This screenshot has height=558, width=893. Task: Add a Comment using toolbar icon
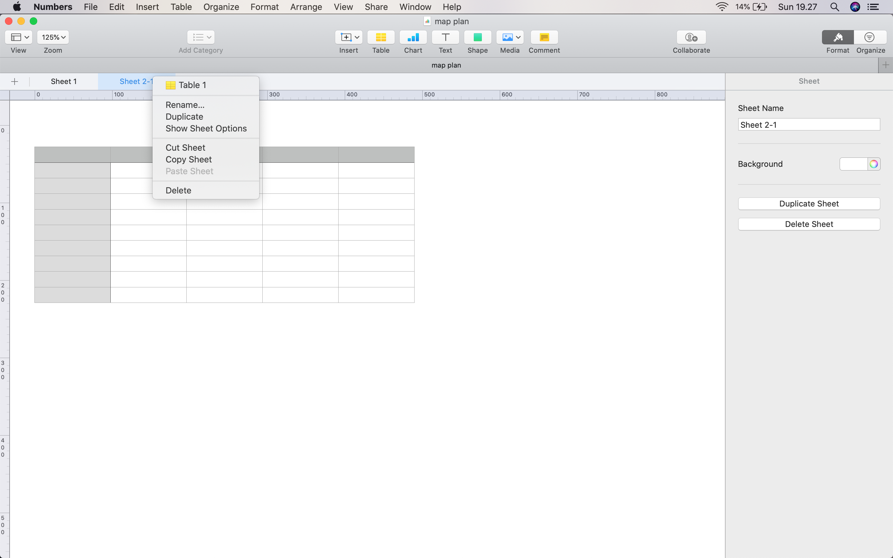click(544, 37)
